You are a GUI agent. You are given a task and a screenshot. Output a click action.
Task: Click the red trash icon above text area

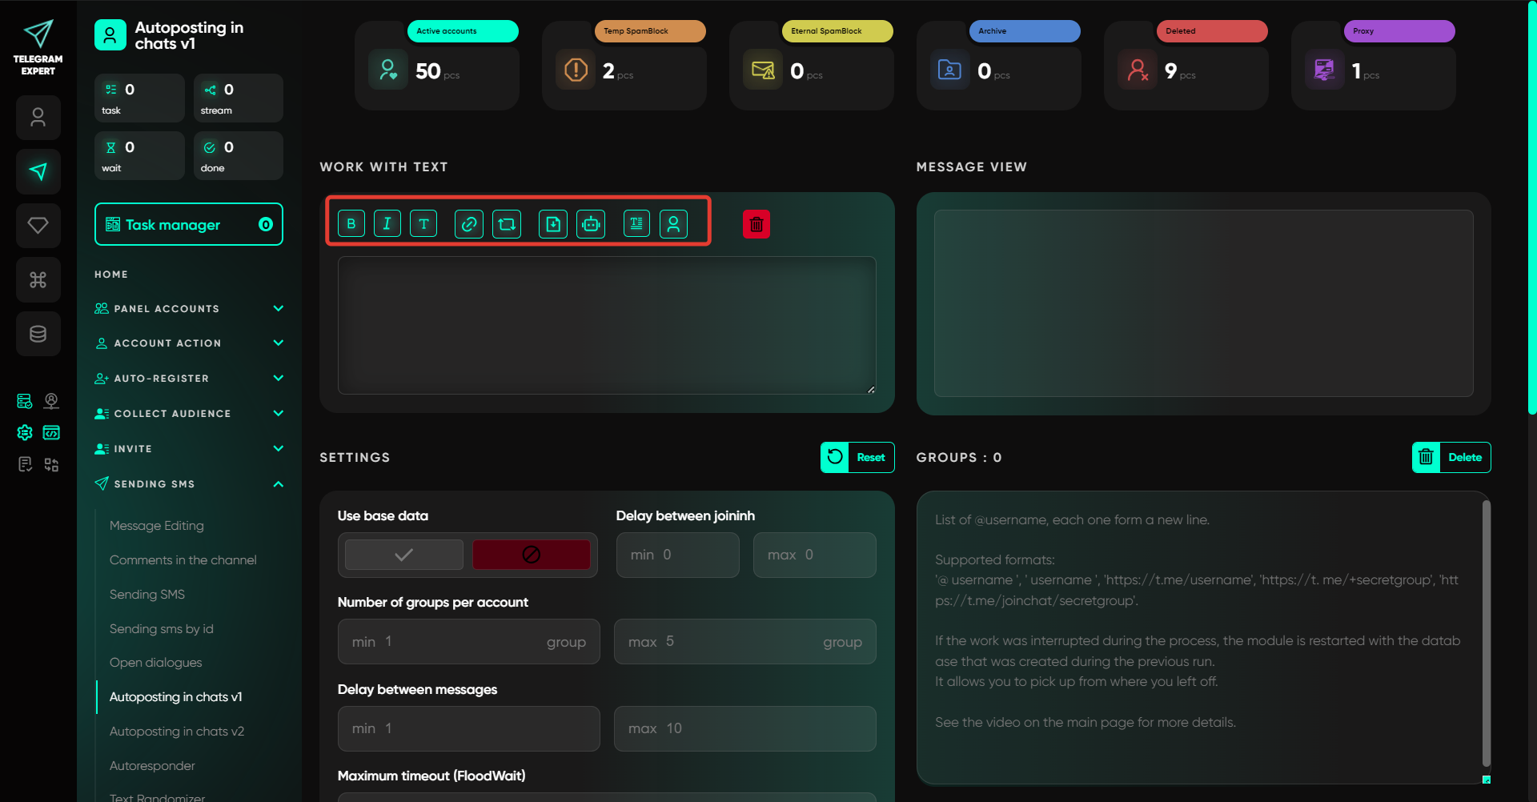[x=756, y=225]
